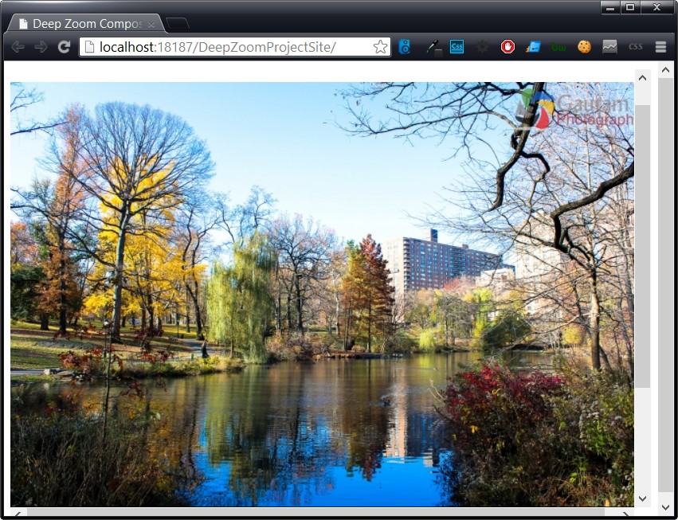Click the outer page scrollbar up arrow
The height and width of the screenshot is (520, 678).
[665, 69]
